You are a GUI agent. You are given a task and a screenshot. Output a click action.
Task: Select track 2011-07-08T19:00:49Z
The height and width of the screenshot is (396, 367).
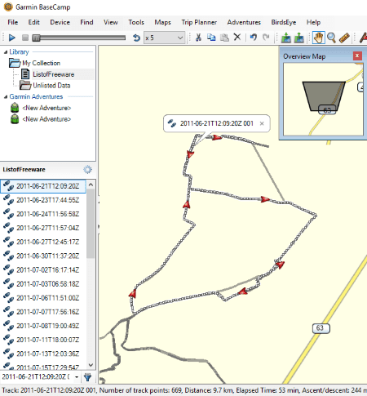coord(43,326)
